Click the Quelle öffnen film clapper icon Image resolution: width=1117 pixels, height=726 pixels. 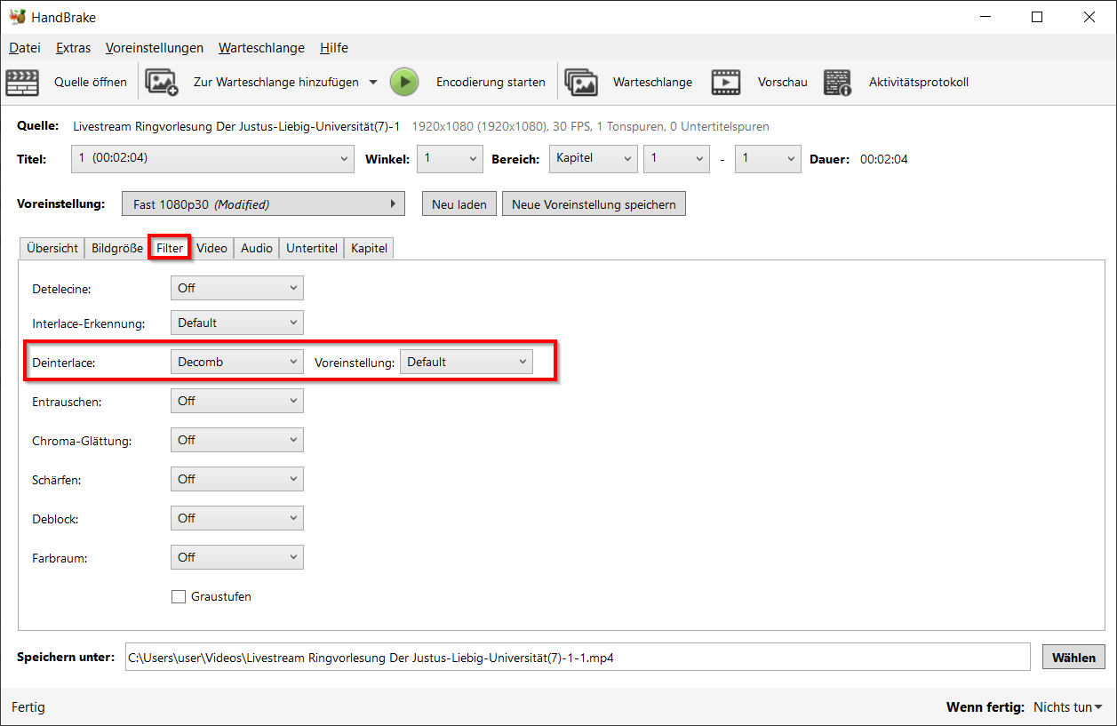(x=22, y=83)
